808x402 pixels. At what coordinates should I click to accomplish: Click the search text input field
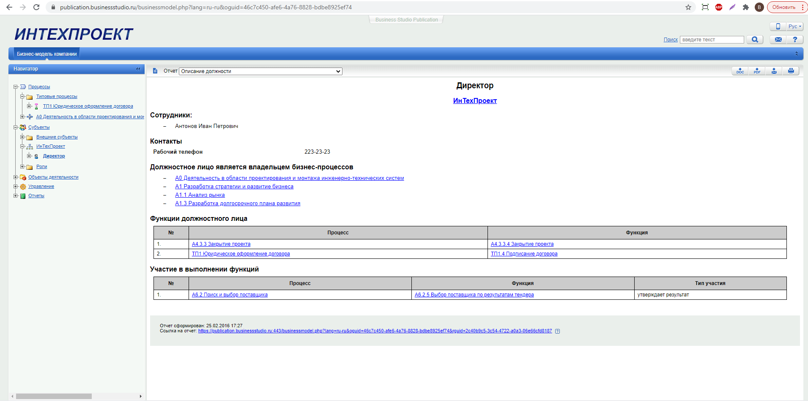712,40
